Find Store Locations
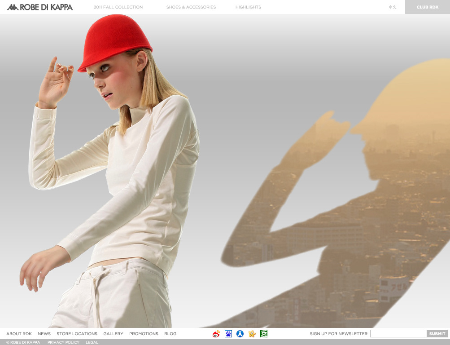 click(77, 334)
